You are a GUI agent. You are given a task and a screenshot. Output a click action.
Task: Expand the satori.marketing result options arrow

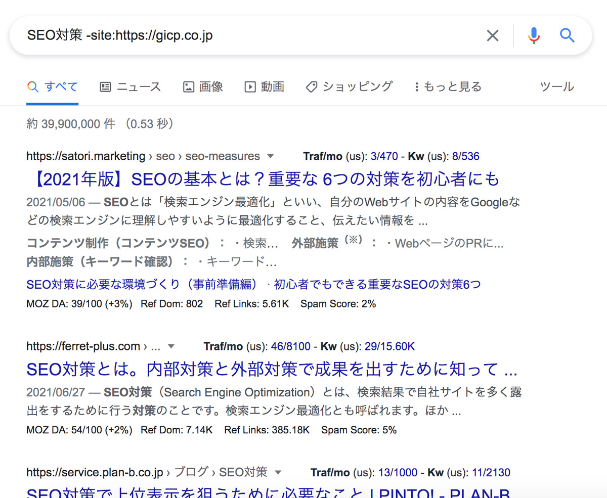click(270, 156)
